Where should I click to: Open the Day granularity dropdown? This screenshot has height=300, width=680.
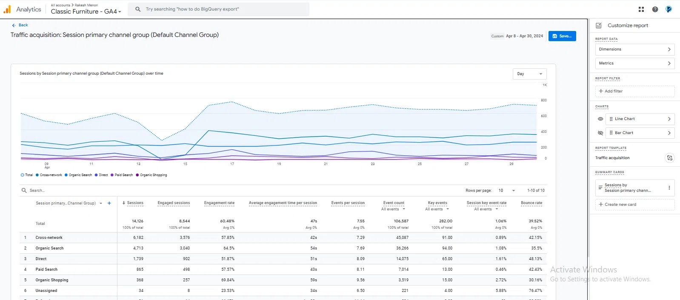[529, 74]
